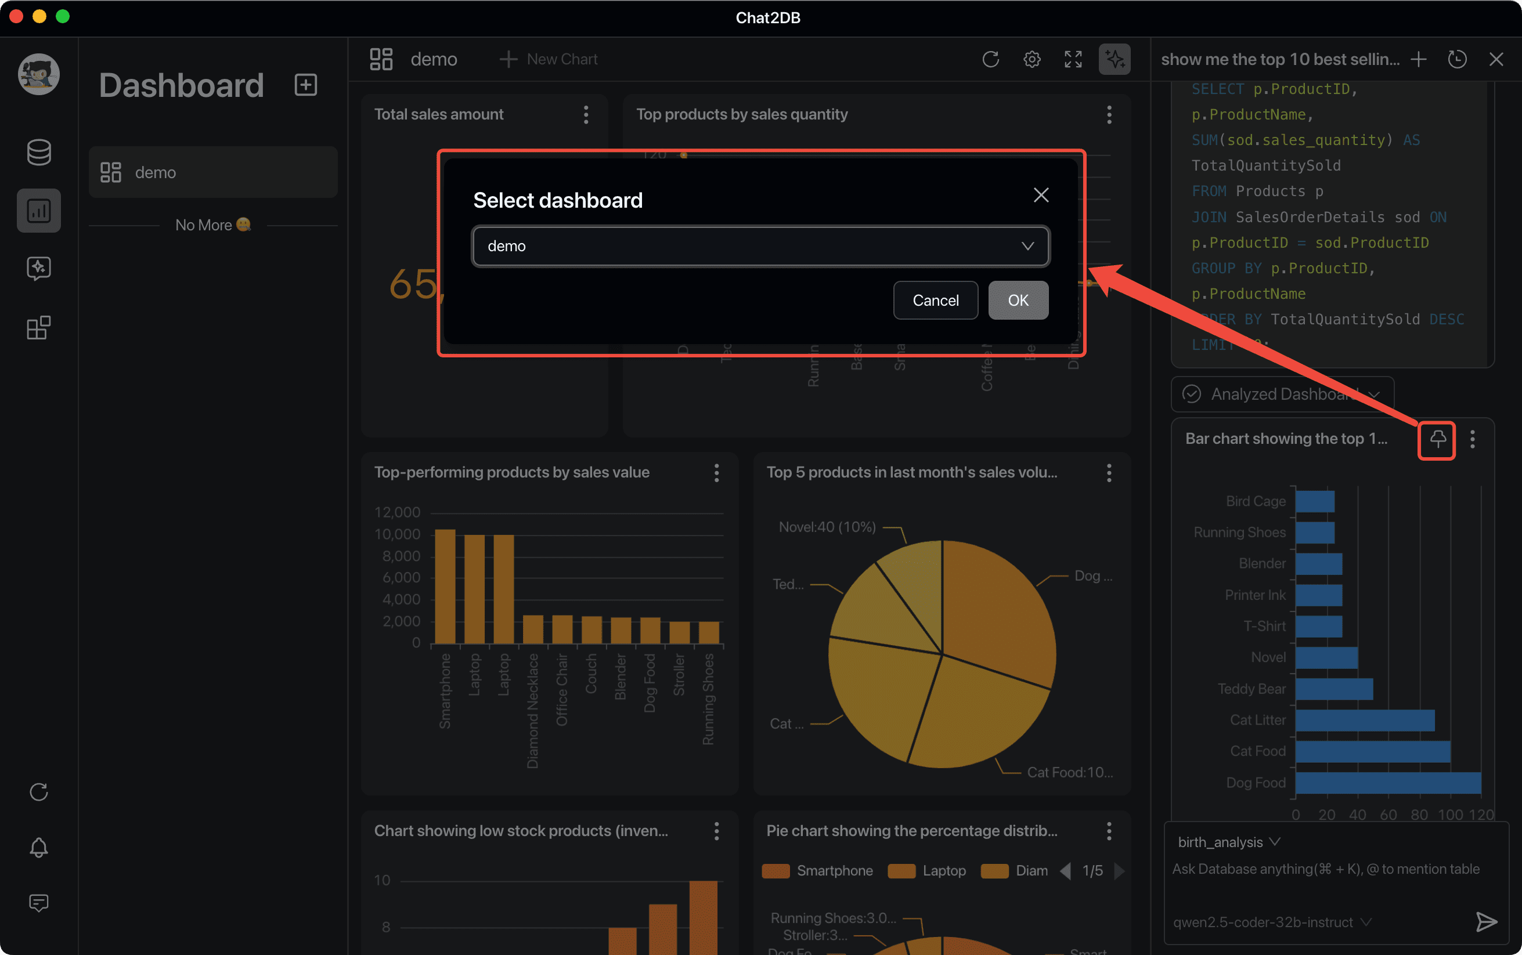
Task: Open menu for Top-performing products by sales value
Action: 716,473
